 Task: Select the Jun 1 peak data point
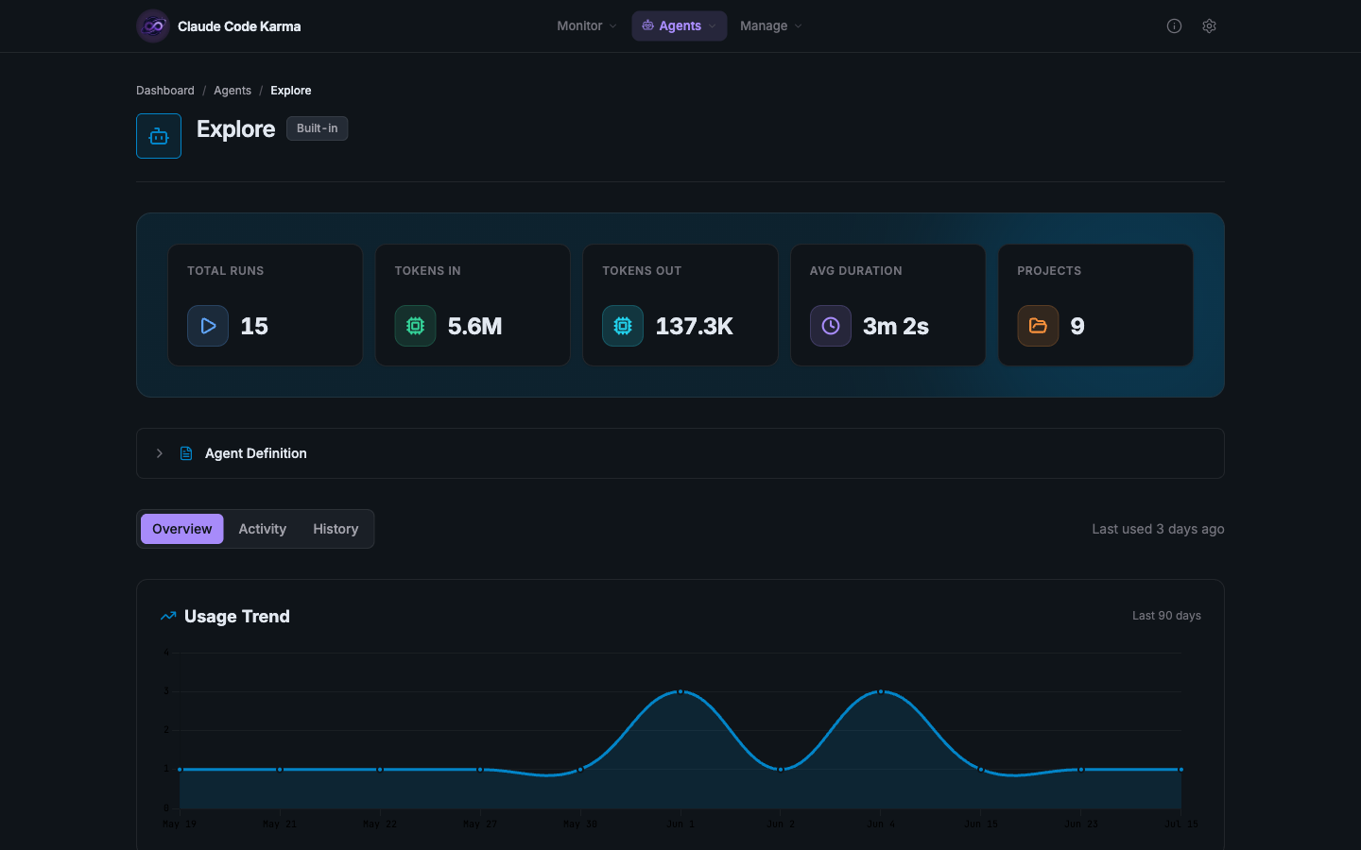click(680, 691)
